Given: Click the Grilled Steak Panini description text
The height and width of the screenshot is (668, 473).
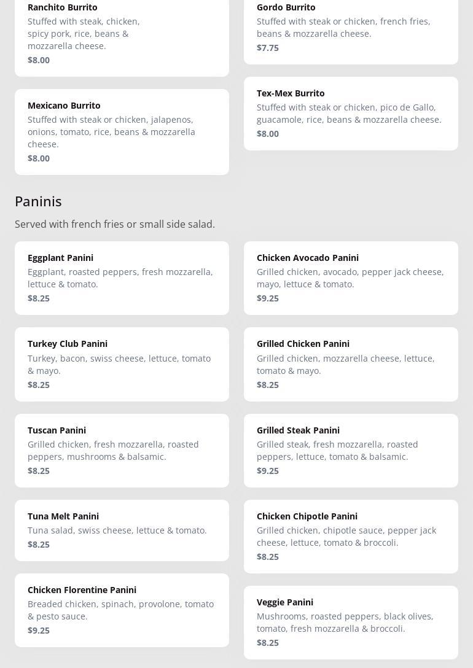Looking at the screenshot, I should tap(337, 451).
